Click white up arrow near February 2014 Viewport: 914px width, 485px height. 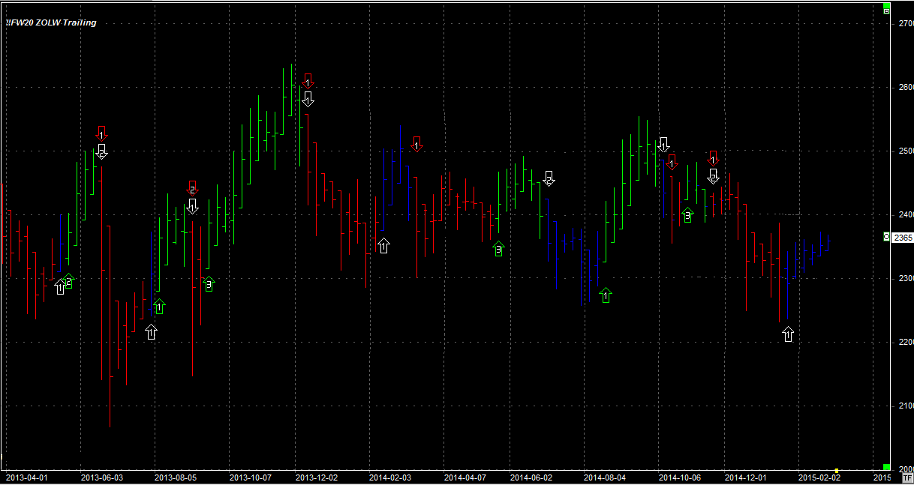pyautogui.click(x=383, y=245)
